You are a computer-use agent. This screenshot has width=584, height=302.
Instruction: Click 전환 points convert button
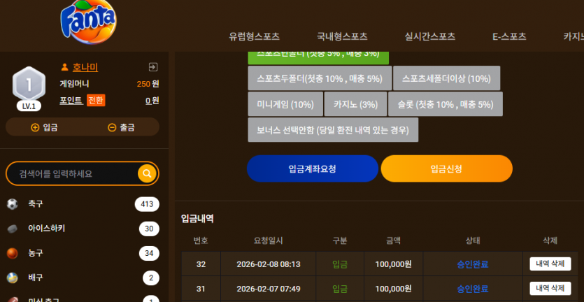coord(96,101)
